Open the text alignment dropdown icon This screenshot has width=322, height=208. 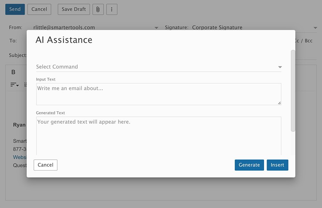tap(14, 84)
